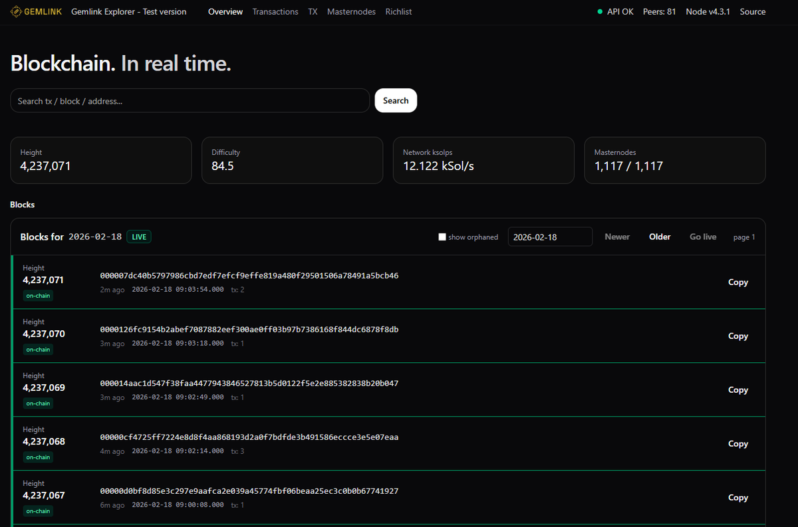Open block hash starting 0000126fc9154b2abef
This screenshot has height=527, width=798.
coord(249,330)
